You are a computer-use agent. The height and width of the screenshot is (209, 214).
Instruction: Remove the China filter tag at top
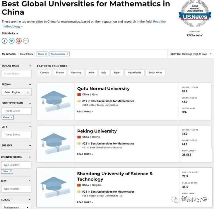coord(46,54)
